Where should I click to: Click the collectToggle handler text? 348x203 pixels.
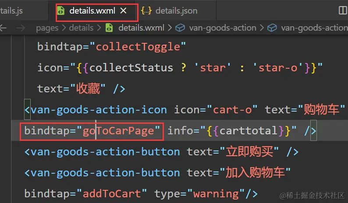pyautogui.click(x=138, y=47)
